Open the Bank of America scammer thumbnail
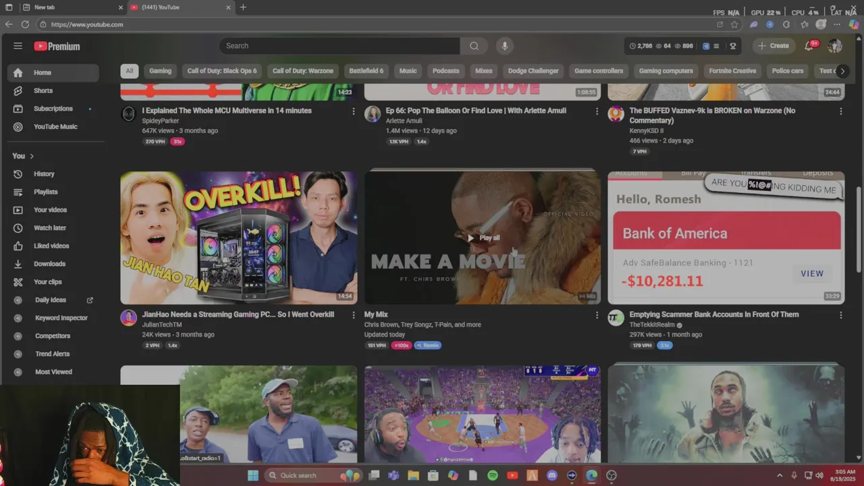 [726, 238]
